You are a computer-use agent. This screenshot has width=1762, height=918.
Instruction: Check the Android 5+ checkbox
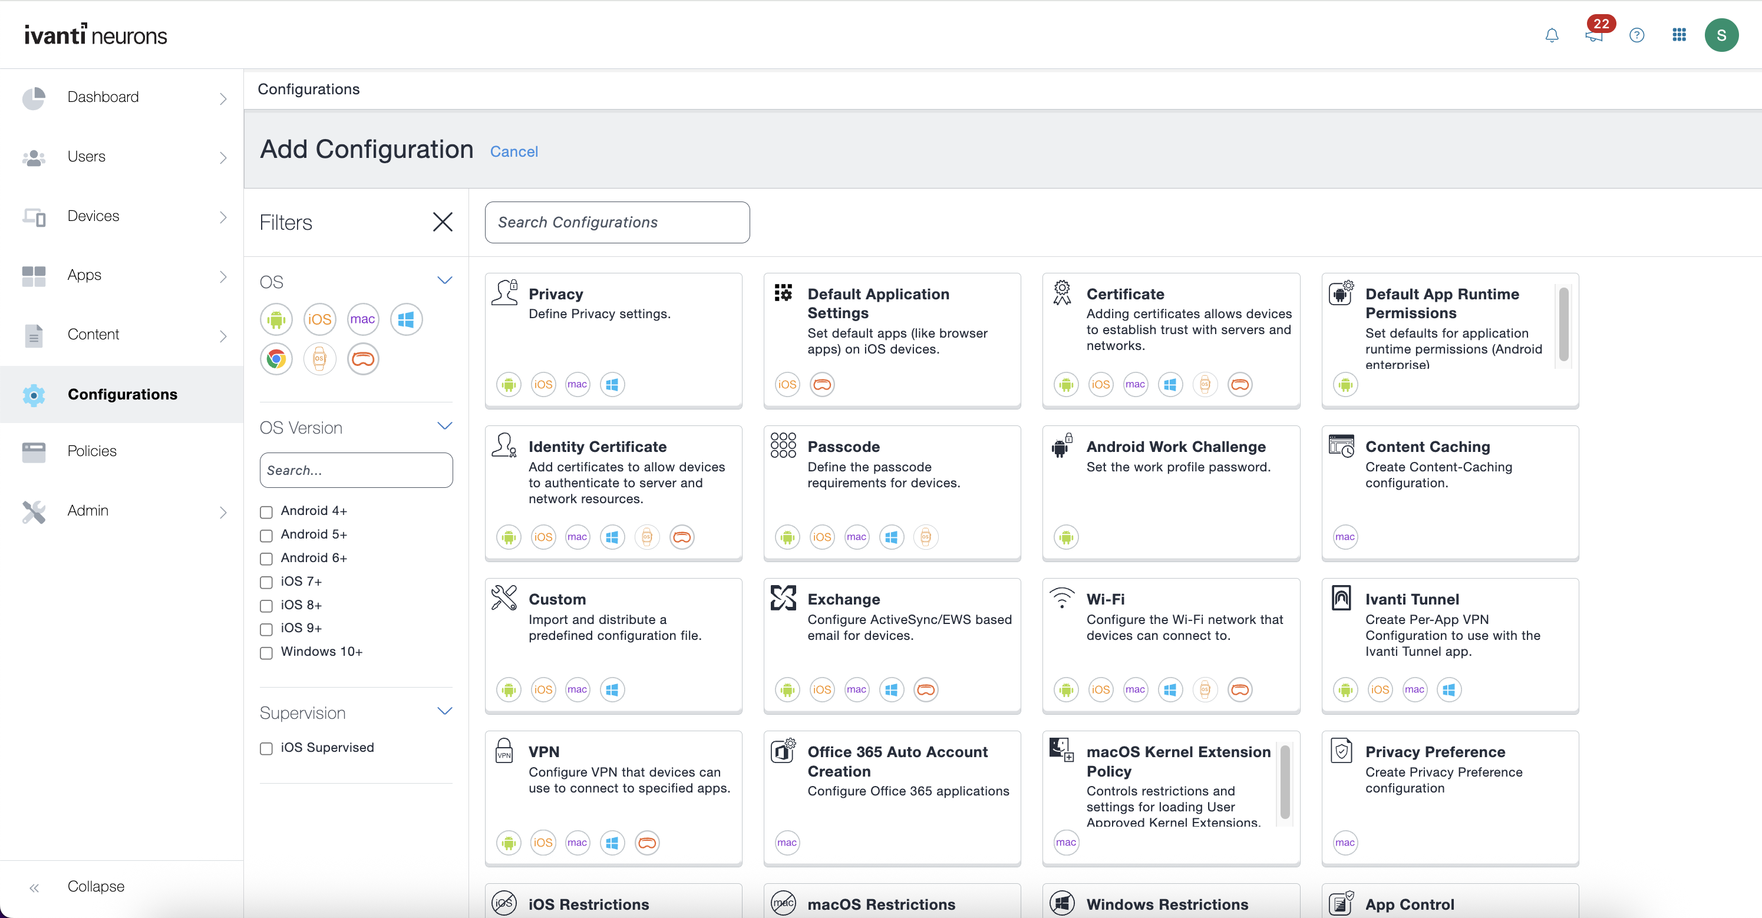pos(266,535)
